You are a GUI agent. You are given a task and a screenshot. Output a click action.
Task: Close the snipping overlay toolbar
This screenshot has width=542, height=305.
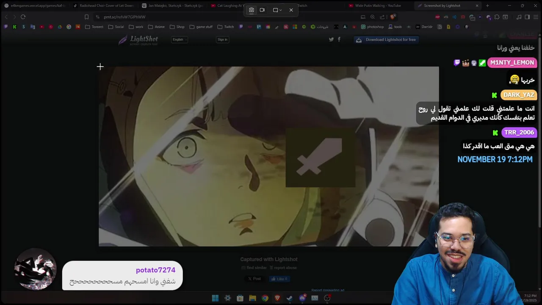[291, 10]
